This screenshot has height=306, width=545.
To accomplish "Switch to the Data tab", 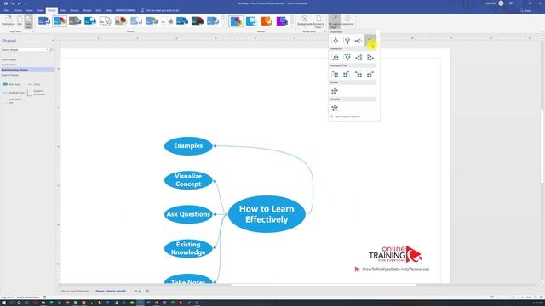I will (63, 11).
